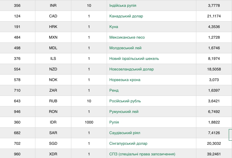The width and height of the screenshot is (232, 158).
Task: Open the Новозеландський долар link
Action: point(131,69)
